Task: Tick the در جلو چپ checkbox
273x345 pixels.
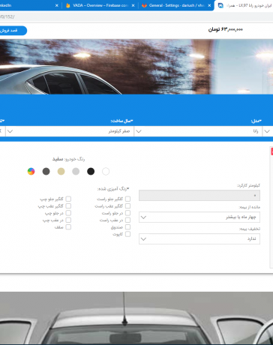Action: (x=68, y=213)
